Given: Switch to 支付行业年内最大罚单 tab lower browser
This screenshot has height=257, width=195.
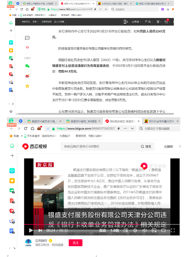Looking at the screenshot, I should (161, 121).
